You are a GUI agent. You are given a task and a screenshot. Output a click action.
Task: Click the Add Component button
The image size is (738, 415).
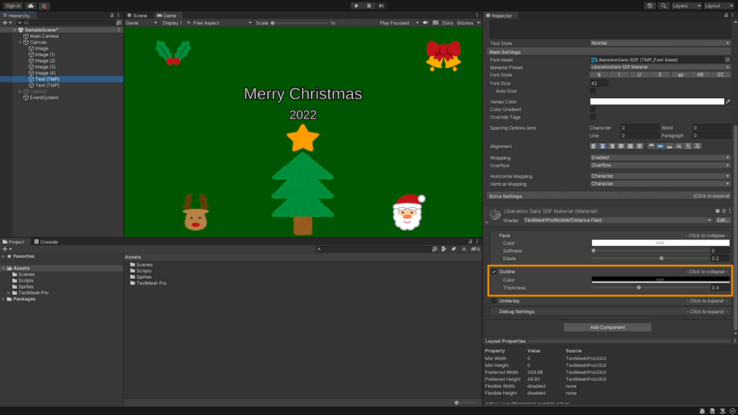(x=607, y=328)
